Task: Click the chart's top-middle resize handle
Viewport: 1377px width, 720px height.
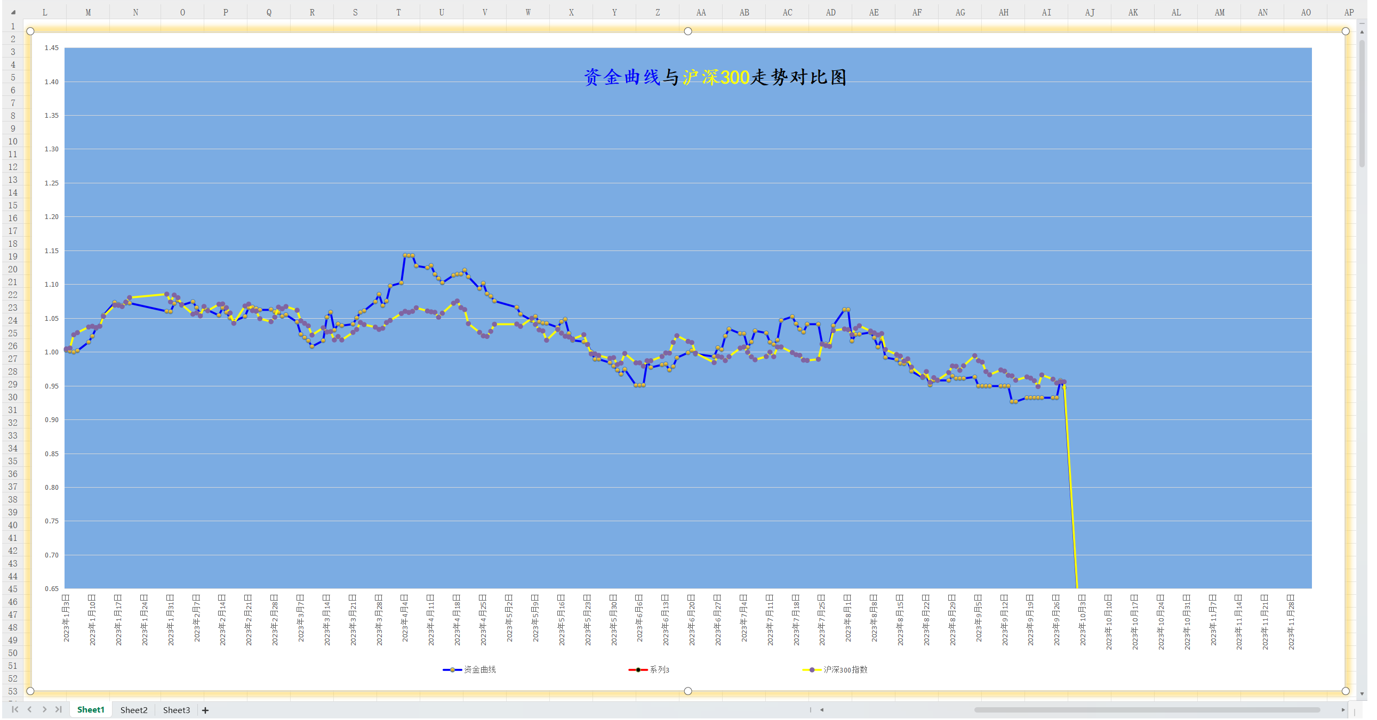Action: (688, 31)
